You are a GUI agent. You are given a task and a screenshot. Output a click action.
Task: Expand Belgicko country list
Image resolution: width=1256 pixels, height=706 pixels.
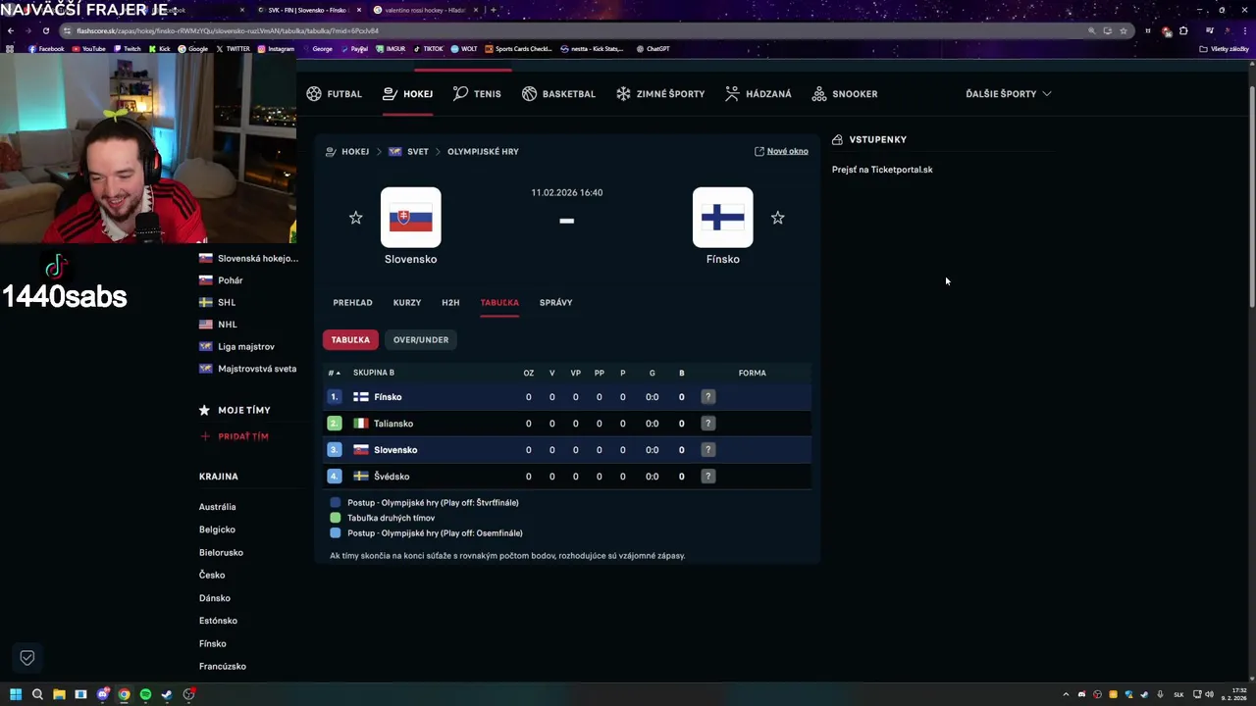(x=217, y=529)
